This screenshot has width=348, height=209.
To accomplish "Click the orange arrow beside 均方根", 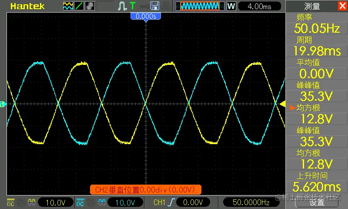I will point(292,108).
